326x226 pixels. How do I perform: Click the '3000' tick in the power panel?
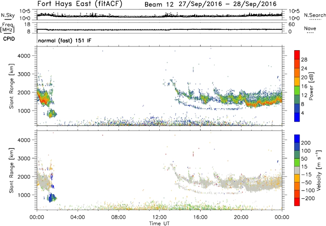click(x=24, y=74)
